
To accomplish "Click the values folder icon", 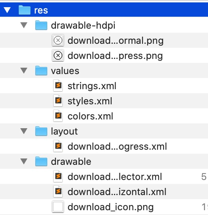I will 41,70.
